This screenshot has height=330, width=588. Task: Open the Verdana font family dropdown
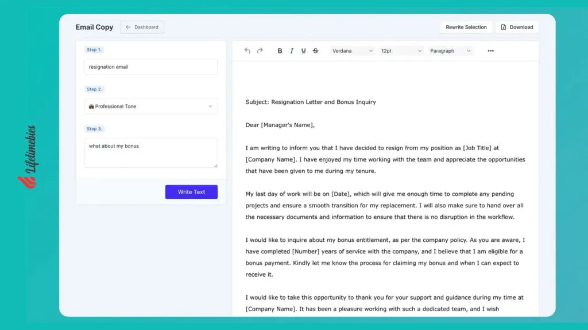pyautogui.click(x=352, y=50)
